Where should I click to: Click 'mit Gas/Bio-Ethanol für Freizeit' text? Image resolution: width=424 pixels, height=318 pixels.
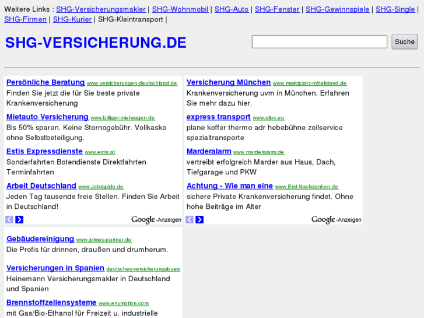pyautogui.click(x=82, y=313)
